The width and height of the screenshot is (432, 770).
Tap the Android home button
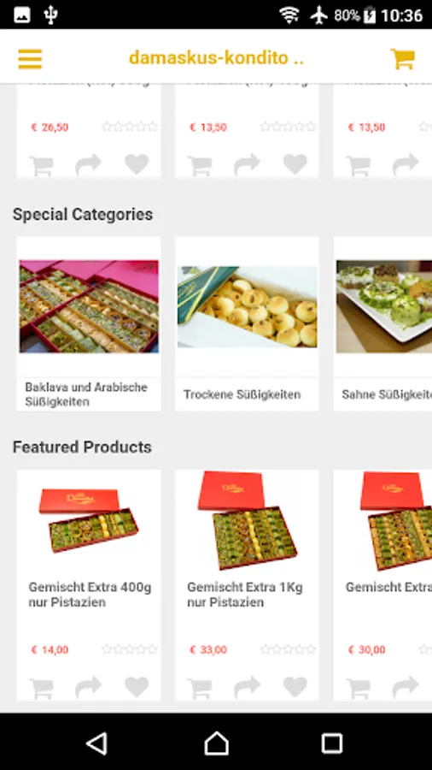click(x=217, y=743)
